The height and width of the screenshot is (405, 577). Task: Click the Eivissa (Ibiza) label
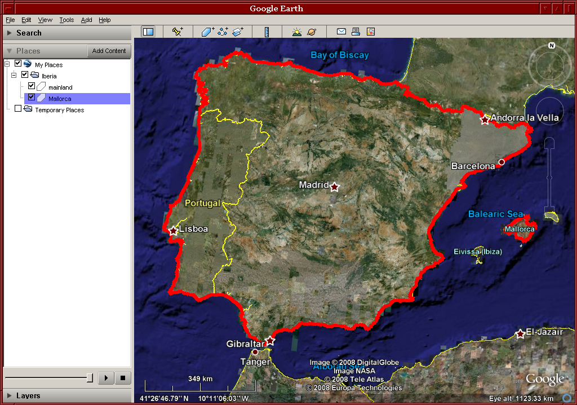pos(478,252)
